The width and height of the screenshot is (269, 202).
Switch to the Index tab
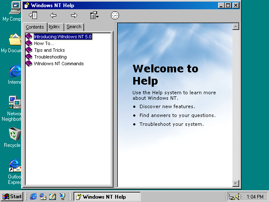(55, 27)
